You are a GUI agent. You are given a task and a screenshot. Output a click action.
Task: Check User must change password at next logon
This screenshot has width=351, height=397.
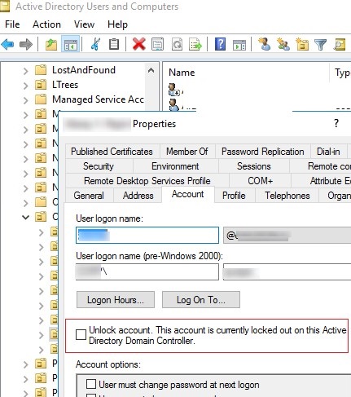[91, 384]
